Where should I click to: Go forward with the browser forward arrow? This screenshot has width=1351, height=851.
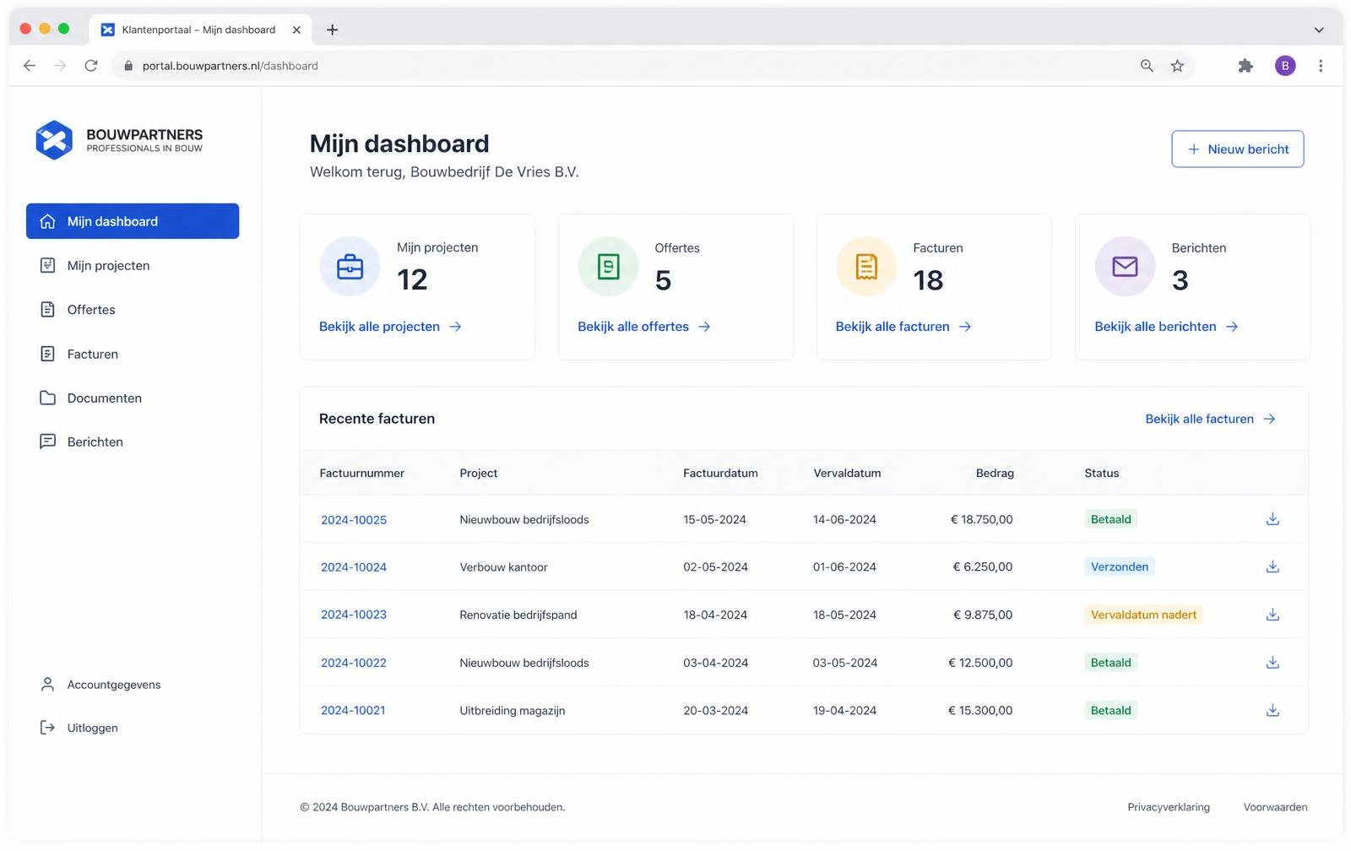point(60,66)
